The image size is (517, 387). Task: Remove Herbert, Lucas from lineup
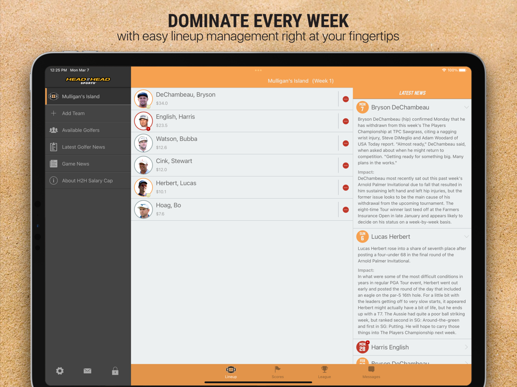pyautogui.click(x=345, y=187)
